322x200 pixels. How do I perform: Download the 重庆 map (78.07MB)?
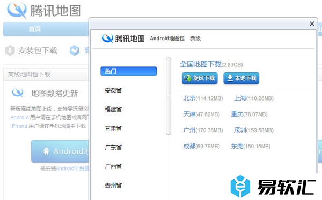249,114
